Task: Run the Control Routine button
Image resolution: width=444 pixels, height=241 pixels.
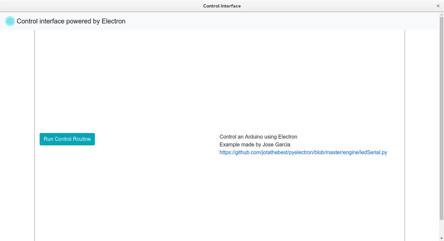Action: pos(67,139)
